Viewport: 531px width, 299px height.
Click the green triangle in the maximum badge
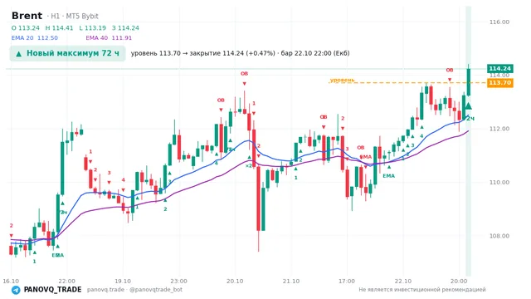pyautogui.click(x=19, y=54)
